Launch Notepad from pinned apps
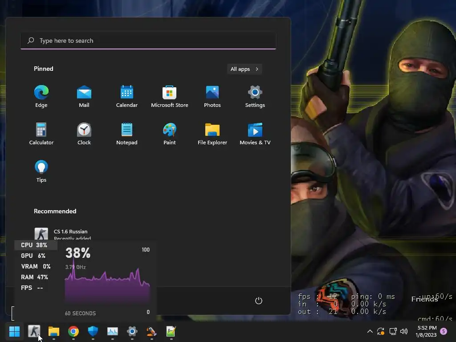This screenshot has width=456, height=342. click(x=127, y=134)
